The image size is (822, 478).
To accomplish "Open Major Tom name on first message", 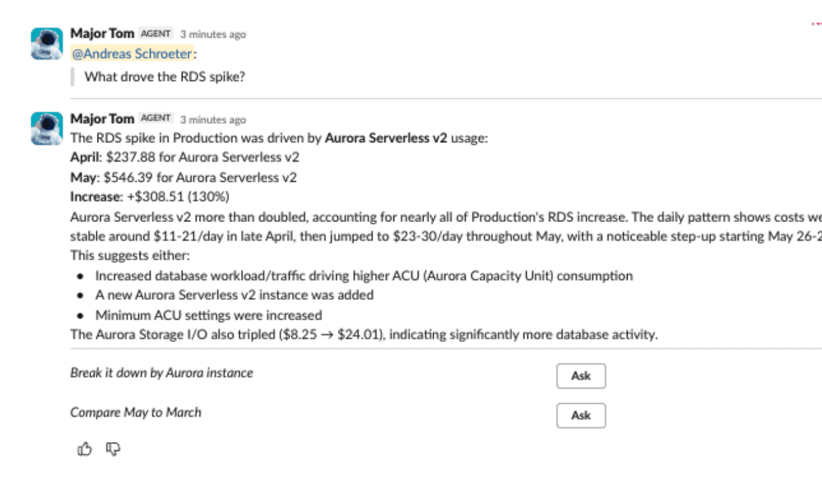I will pos(103,33).
